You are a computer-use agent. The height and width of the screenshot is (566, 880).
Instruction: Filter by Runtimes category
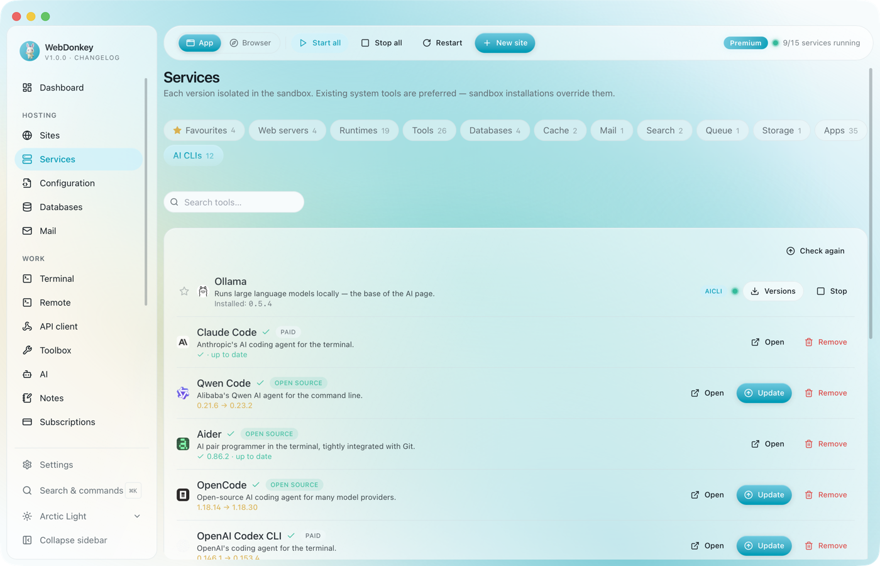pos(365,130)
